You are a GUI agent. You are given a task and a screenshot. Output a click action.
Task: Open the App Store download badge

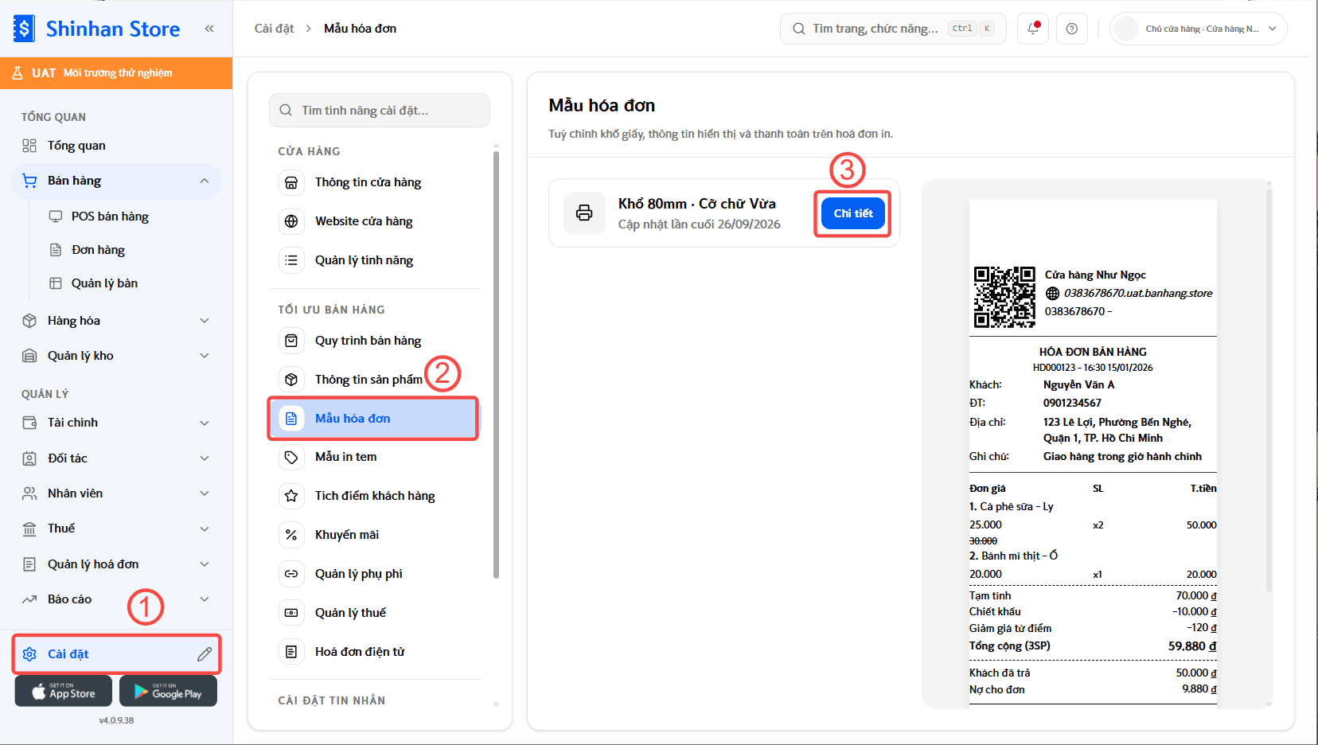pyautogui.click(x=64, y=692)
